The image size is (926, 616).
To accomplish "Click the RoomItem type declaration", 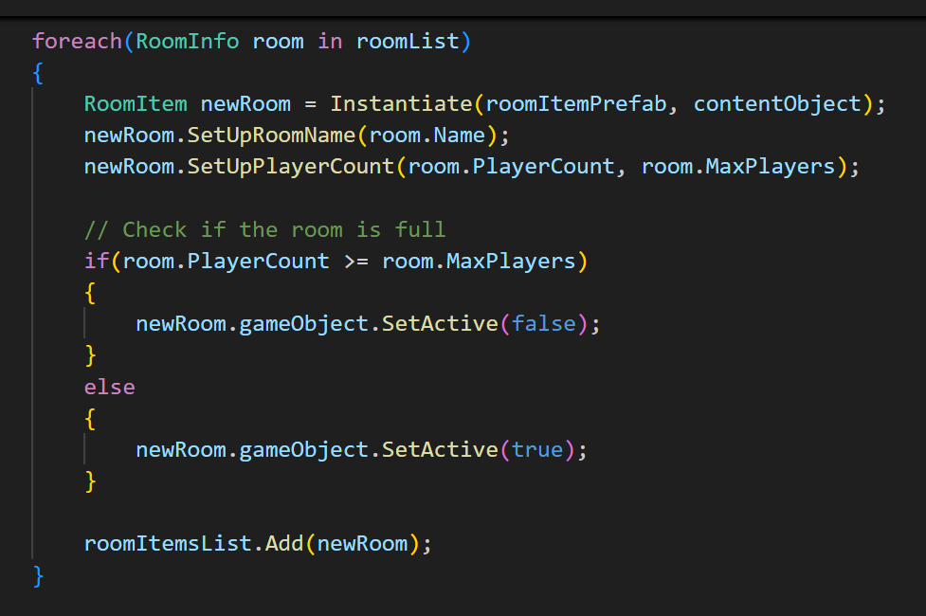I will pyautogui.click(x=136, y=104).
